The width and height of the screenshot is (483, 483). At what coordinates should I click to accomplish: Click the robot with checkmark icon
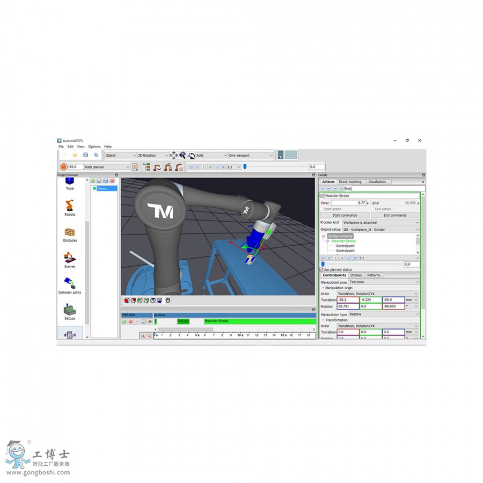tap(157, 167)
